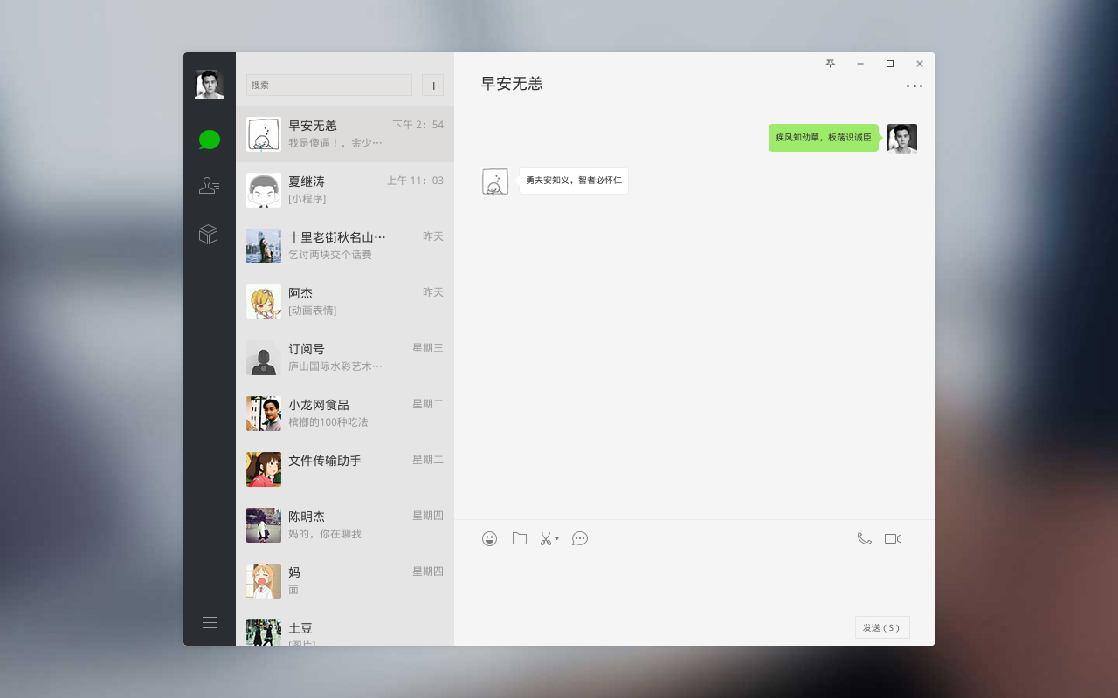
Task: Click the contact avatar beside the received message
Action: (495, 181)
